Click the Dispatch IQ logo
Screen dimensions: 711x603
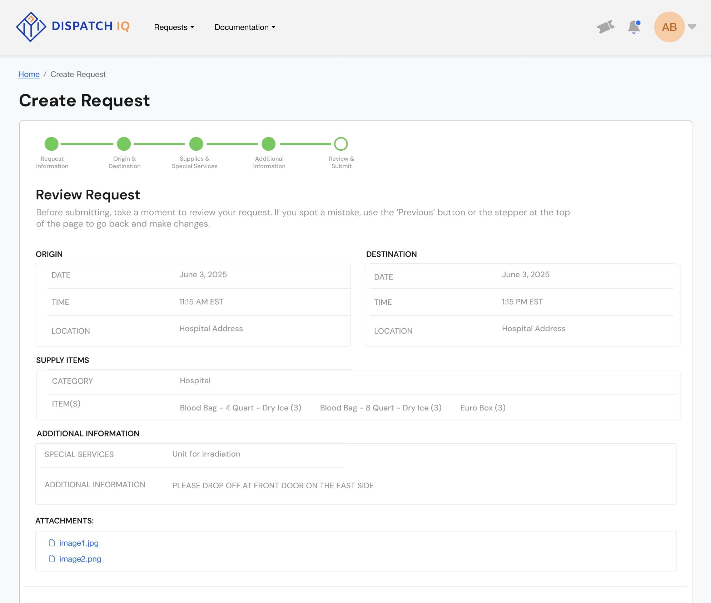tap(73, 27)
